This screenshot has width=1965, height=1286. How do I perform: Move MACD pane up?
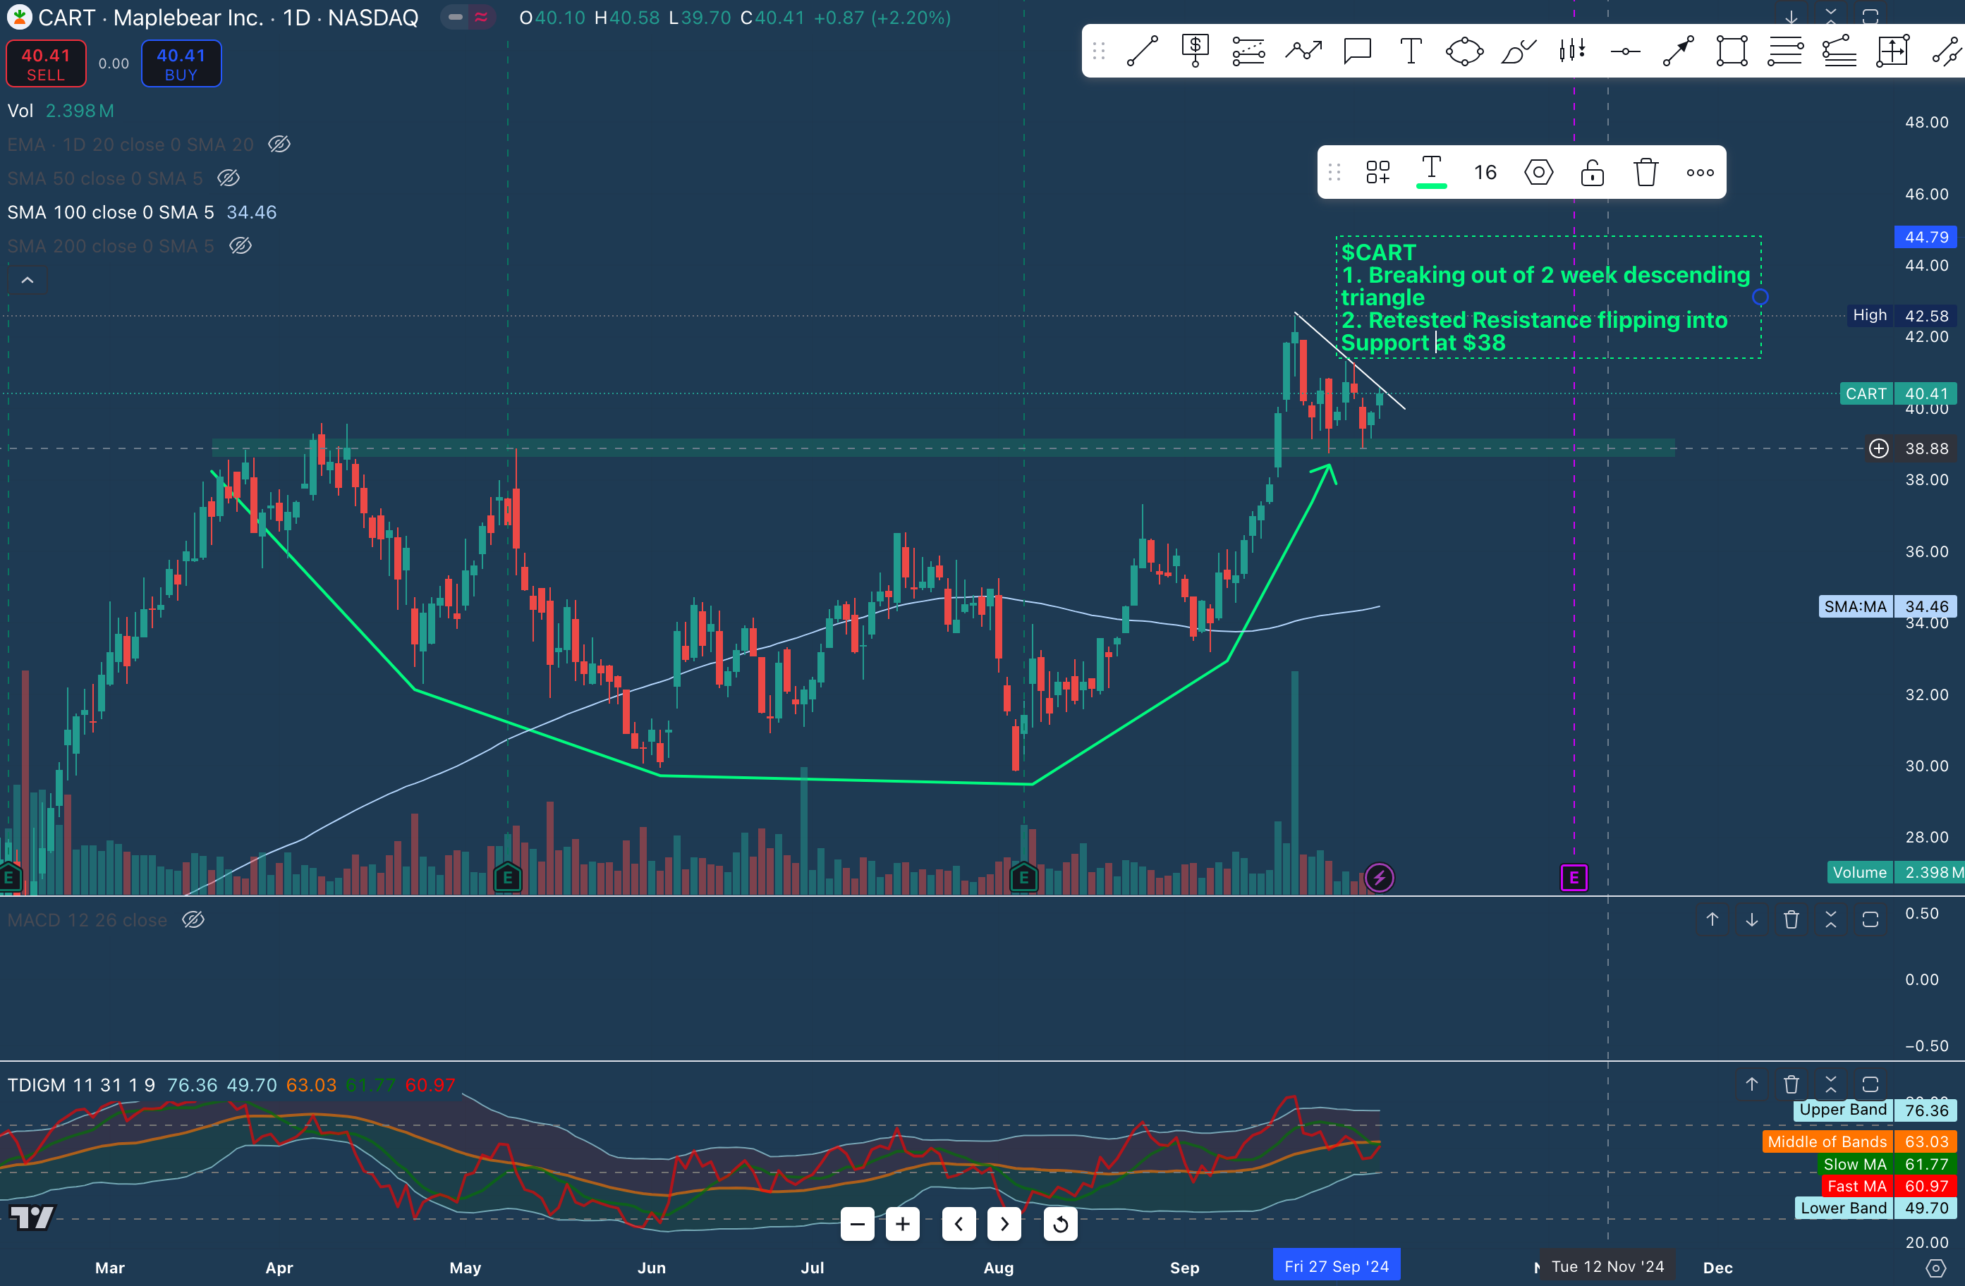coord(1712,919)
